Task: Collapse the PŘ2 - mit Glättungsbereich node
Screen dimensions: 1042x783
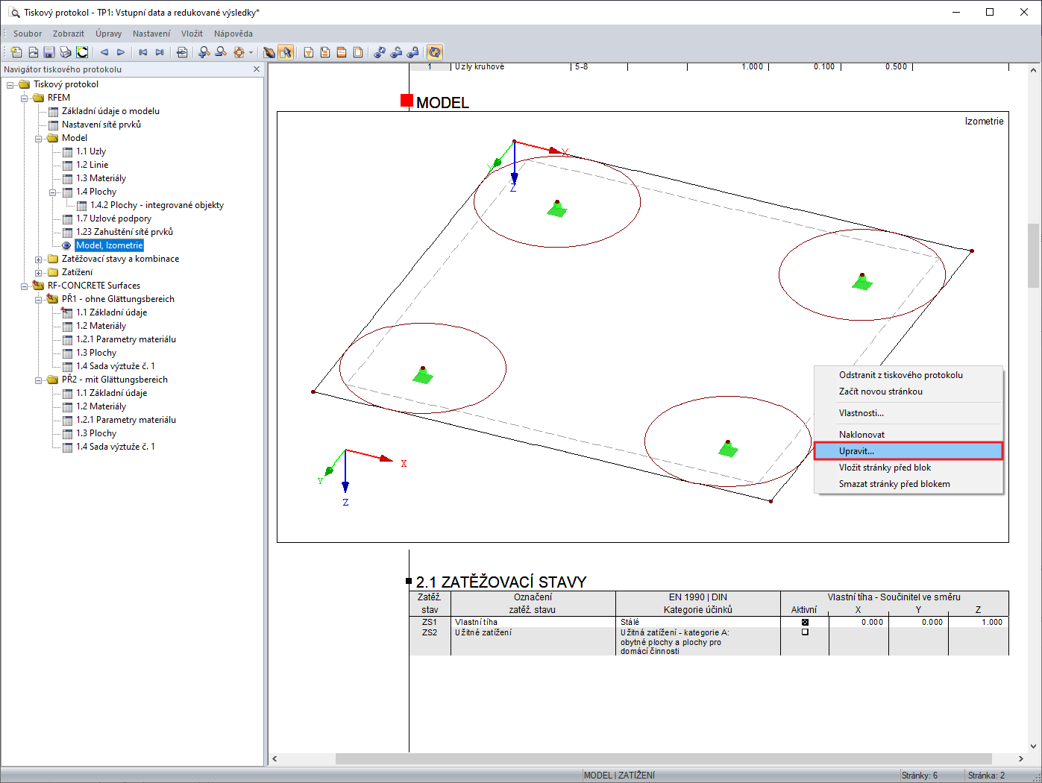Action: (x=39, y=380)
